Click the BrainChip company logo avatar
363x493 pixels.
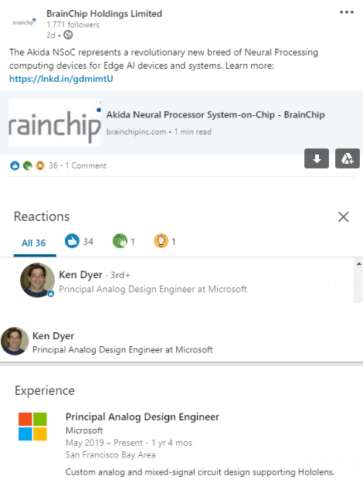(x=24, y=22)
